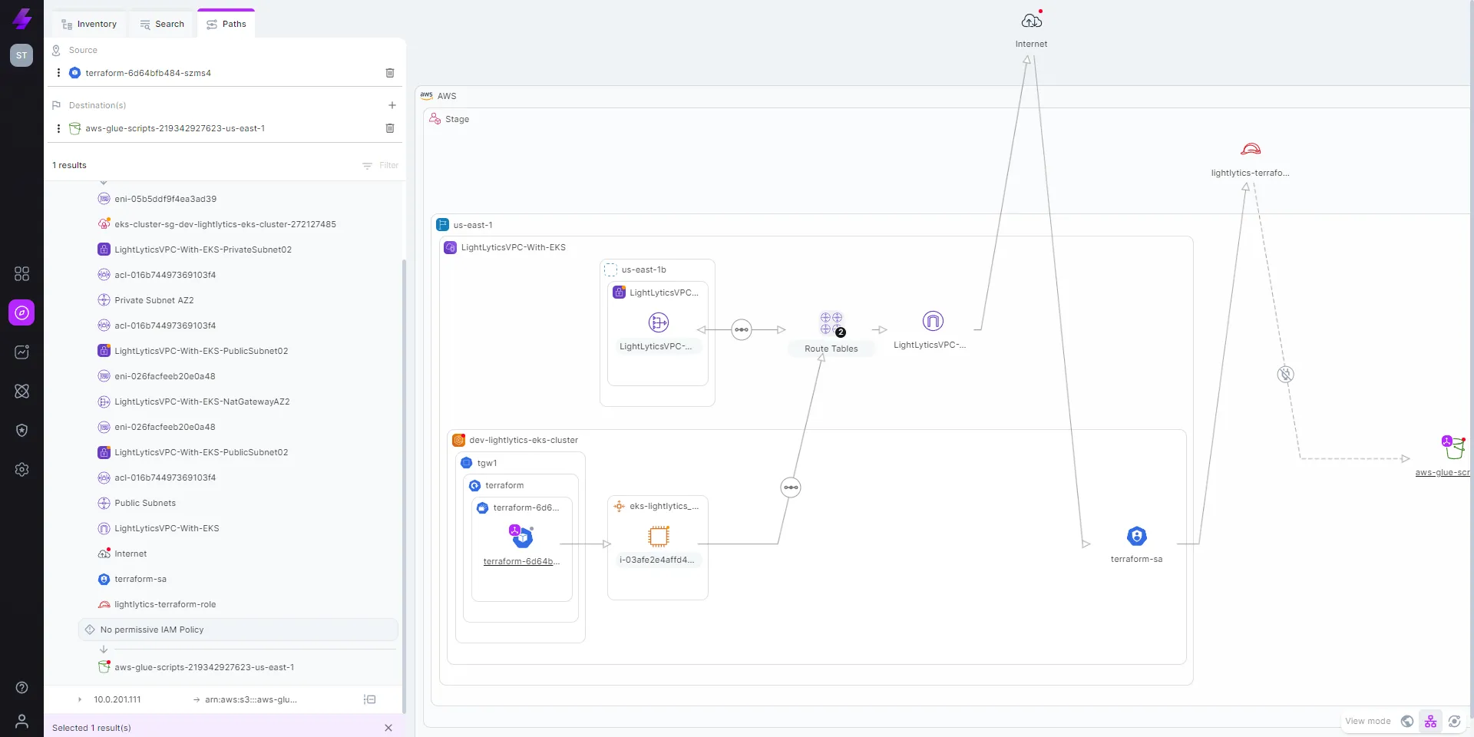Click the dev-lightlytics-eks-cluster group label
This screenshot has height=737, width=1474.
pyautogui.click(x=524, y=440)
